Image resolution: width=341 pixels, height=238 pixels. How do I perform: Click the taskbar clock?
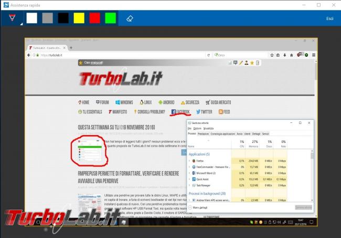click(x=300, y=222)
